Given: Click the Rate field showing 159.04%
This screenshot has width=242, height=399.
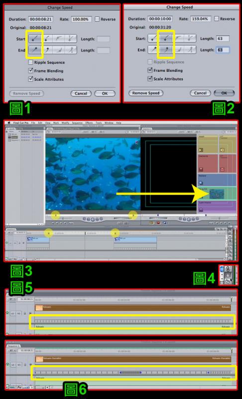Looking at the screenshot, I should [201, 18].
